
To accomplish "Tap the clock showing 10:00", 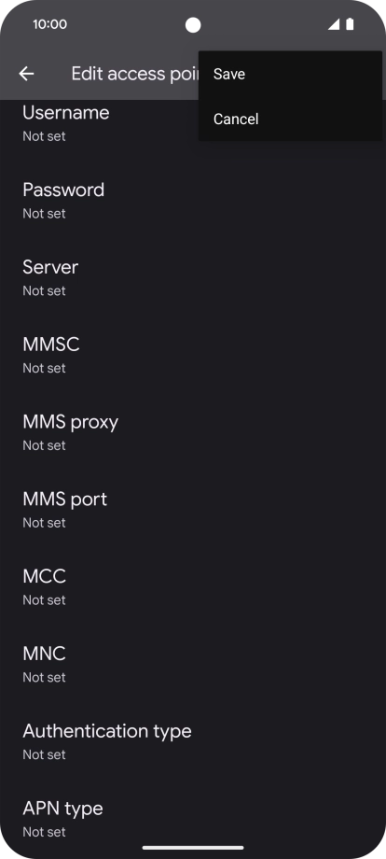I will click(49, 24).
